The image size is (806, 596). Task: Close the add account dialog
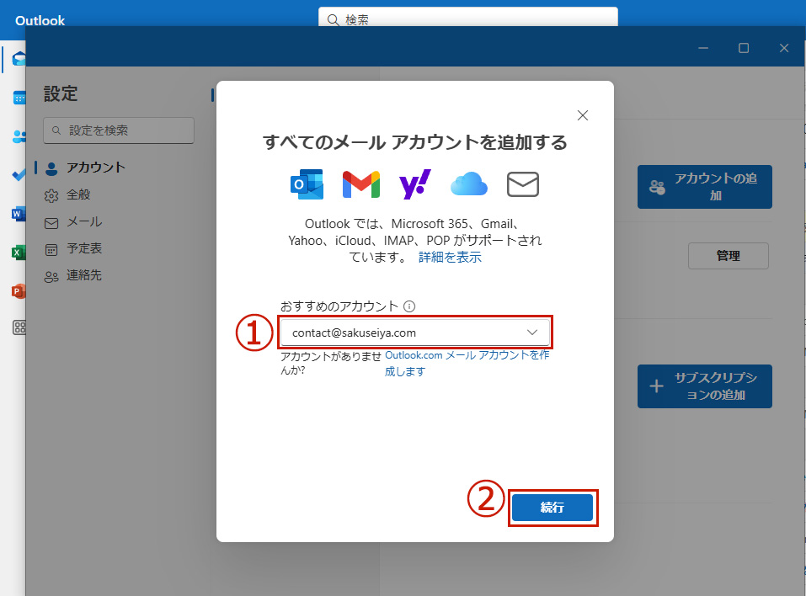583,115
